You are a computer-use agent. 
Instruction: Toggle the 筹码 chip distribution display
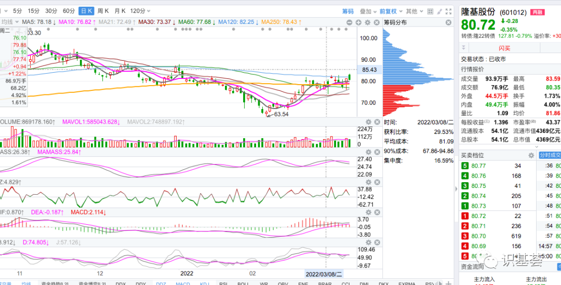348,11
